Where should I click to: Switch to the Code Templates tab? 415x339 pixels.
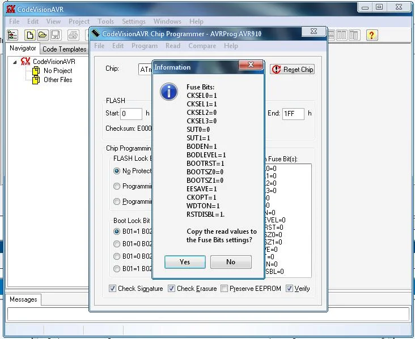64,49
